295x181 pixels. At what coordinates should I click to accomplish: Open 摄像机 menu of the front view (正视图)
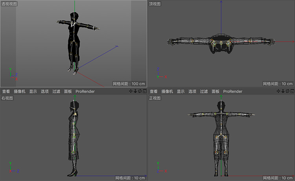tap(167, 91)
